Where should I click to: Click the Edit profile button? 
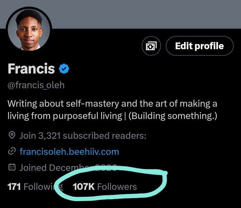[199, 46]
